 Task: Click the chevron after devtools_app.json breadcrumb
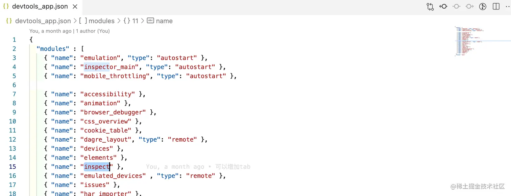75,21
